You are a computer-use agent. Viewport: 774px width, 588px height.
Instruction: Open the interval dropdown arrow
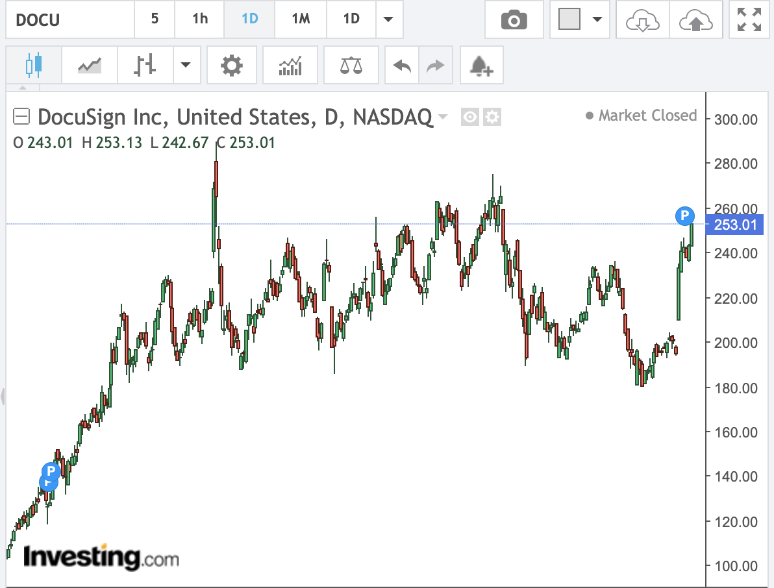389,19
